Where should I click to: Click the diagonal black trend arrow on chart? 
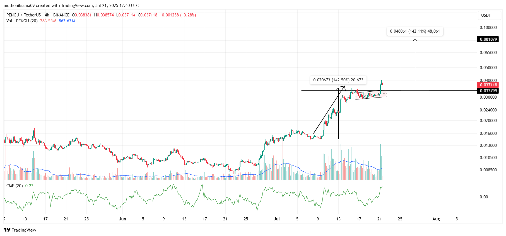(x=329, y=110)
